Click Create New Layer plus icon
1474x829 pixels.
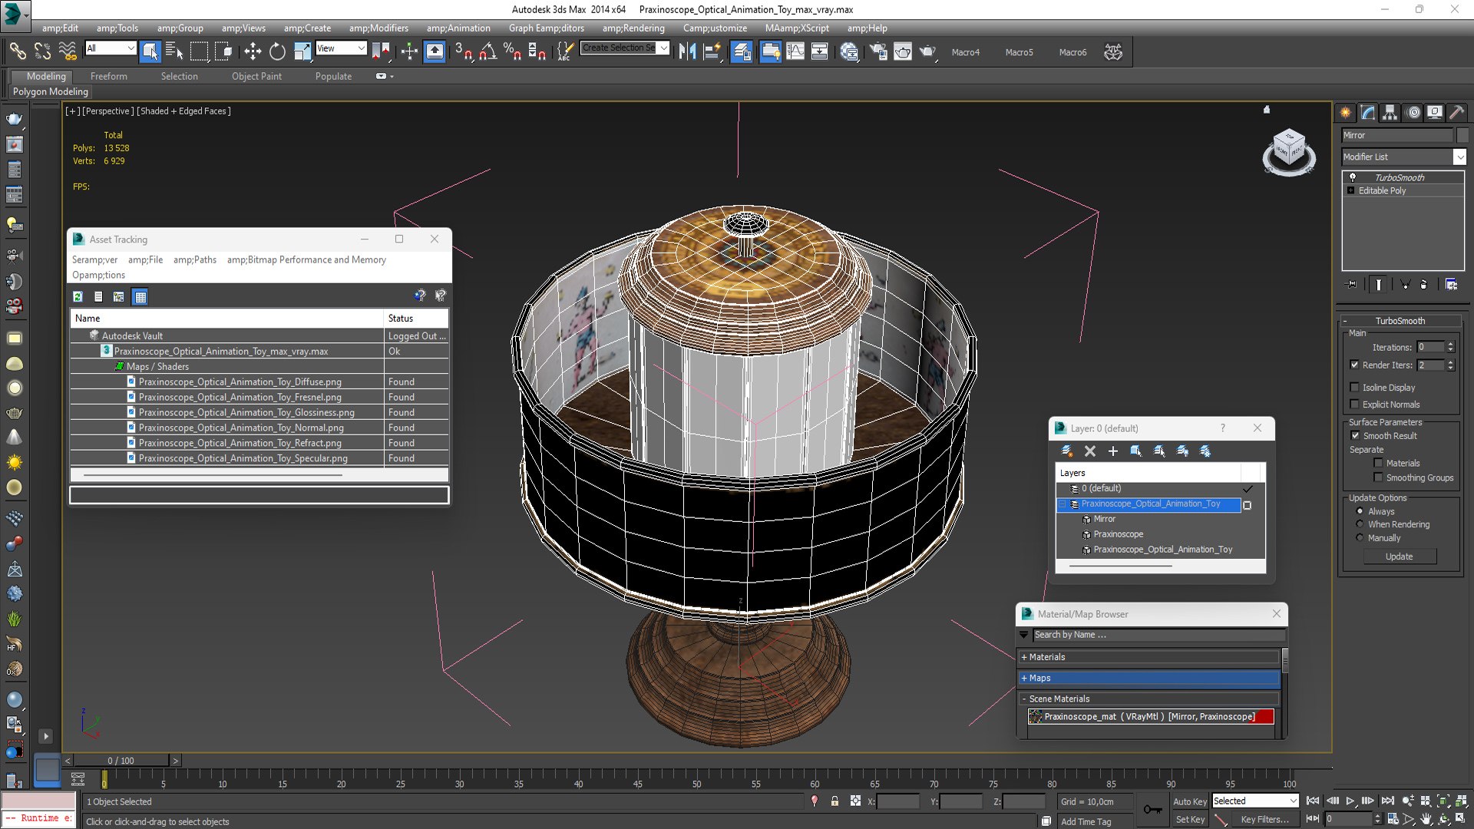[x=1112, y=451]
